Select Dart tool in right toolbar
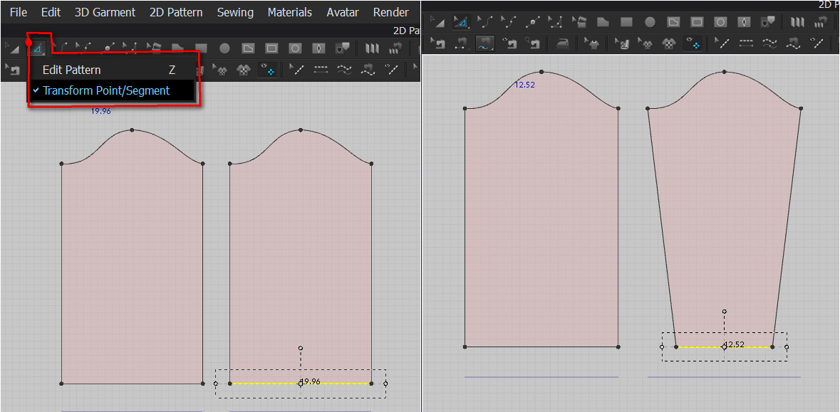Screen dimensions: 840x412 pos(744,23)
